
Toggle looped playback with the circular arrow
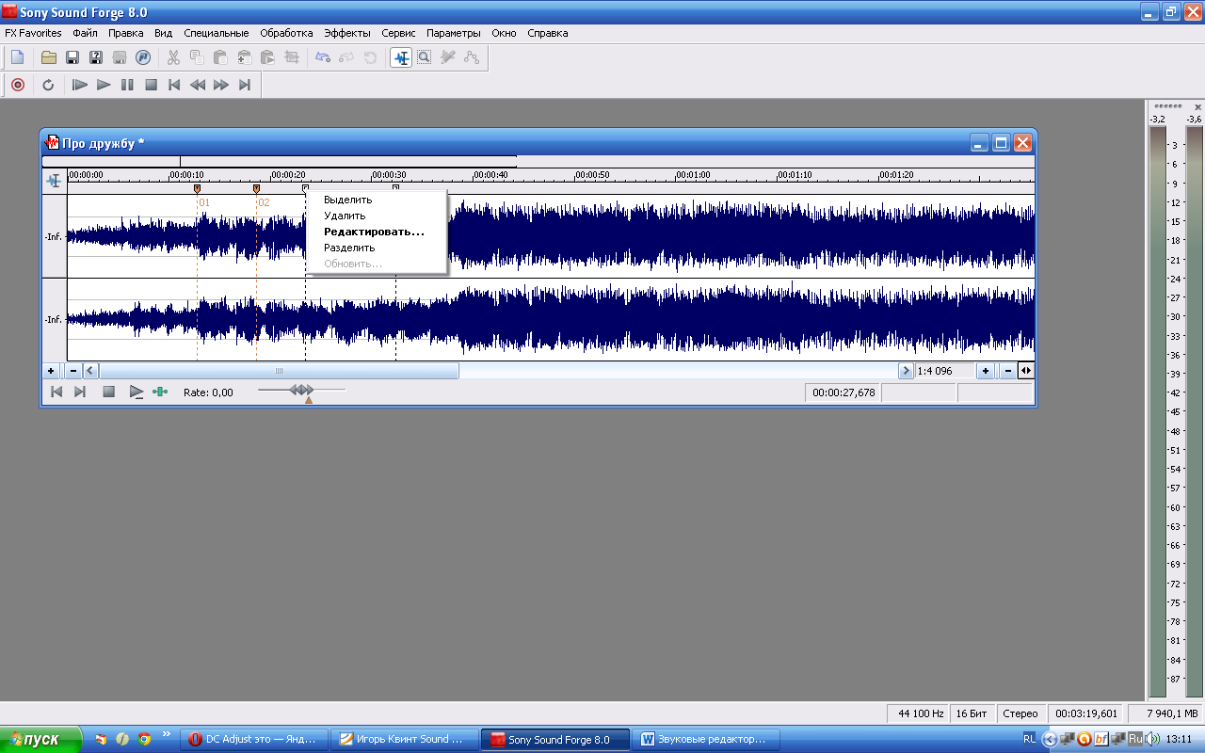pyautogui.click(x=49, y=85)
